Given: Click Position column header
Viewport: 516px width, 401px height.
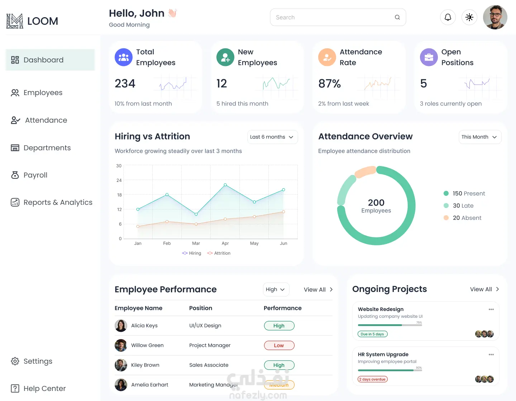Looking at the screenshot, I should [201, 308].
